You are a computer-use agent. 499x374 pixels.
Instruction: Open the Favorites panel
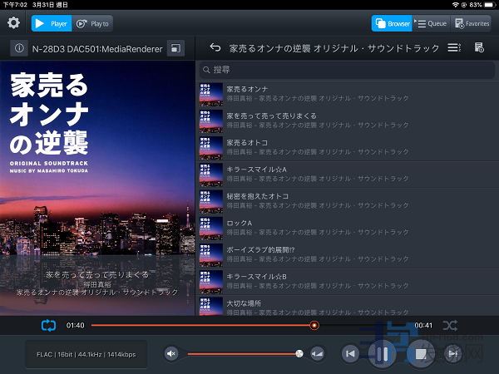click(471, 23)
